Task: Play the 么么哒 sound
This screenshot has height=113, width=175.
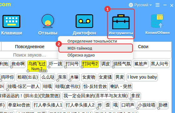Action: click(48, 77)
